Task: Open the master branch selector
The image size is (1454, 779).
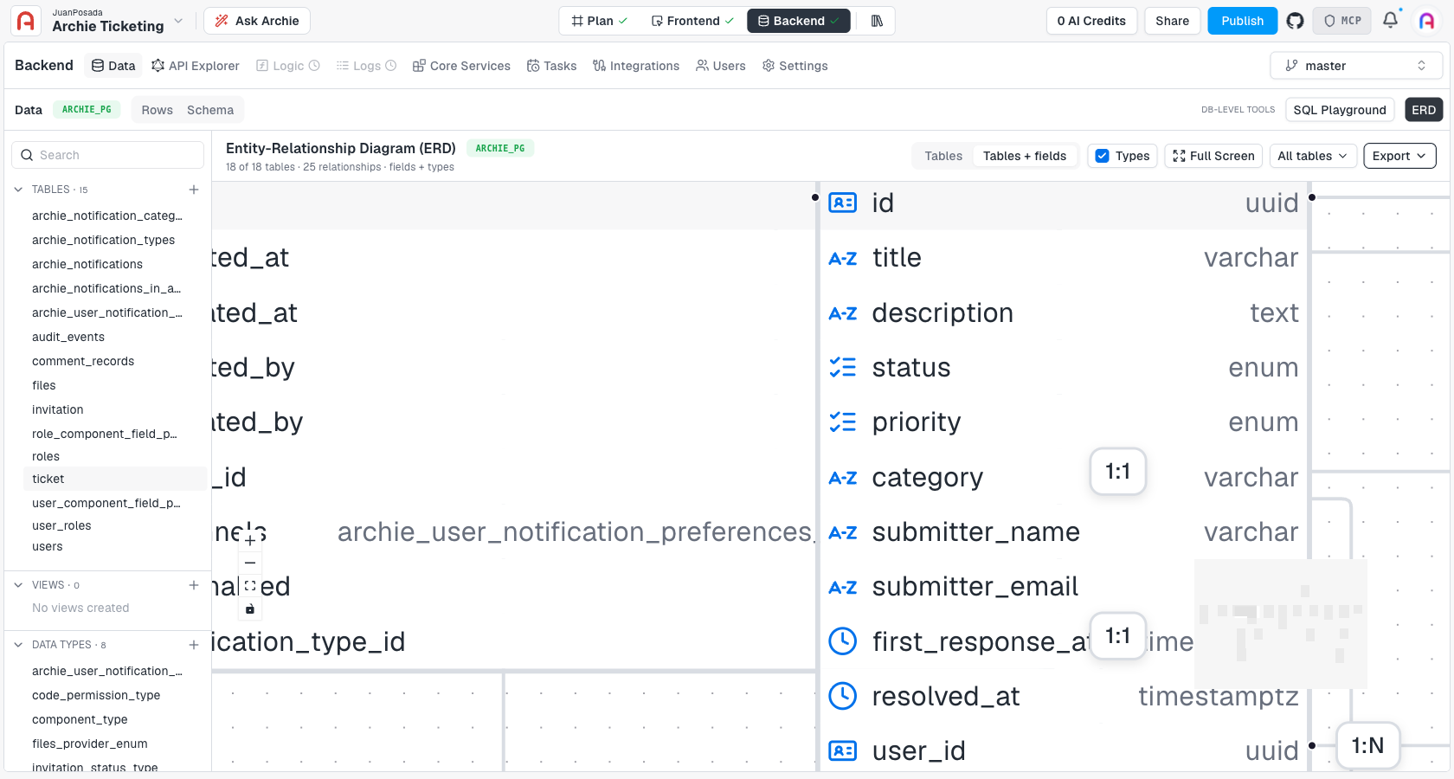Action: tap(1356, 66)
